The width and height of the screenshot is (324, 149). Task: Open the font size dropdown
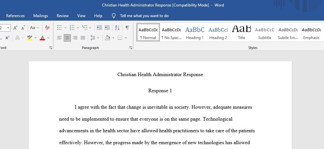(8, 28)
